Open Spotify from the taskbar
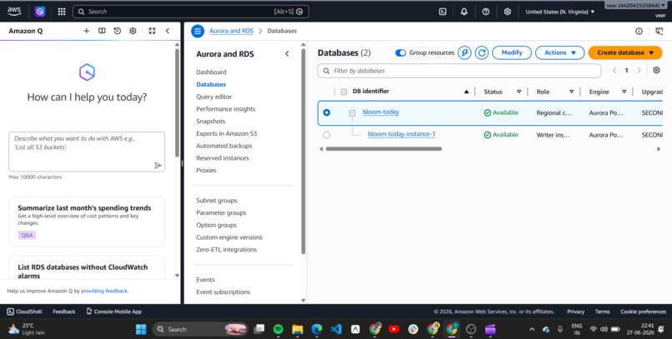This screenshot has height=339, width=672. click(278, 329)
